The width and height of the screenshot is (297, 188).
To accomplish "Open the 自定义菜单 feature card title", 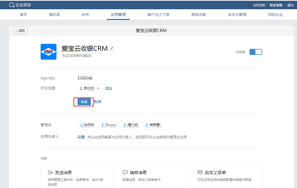I will (215, 172).
